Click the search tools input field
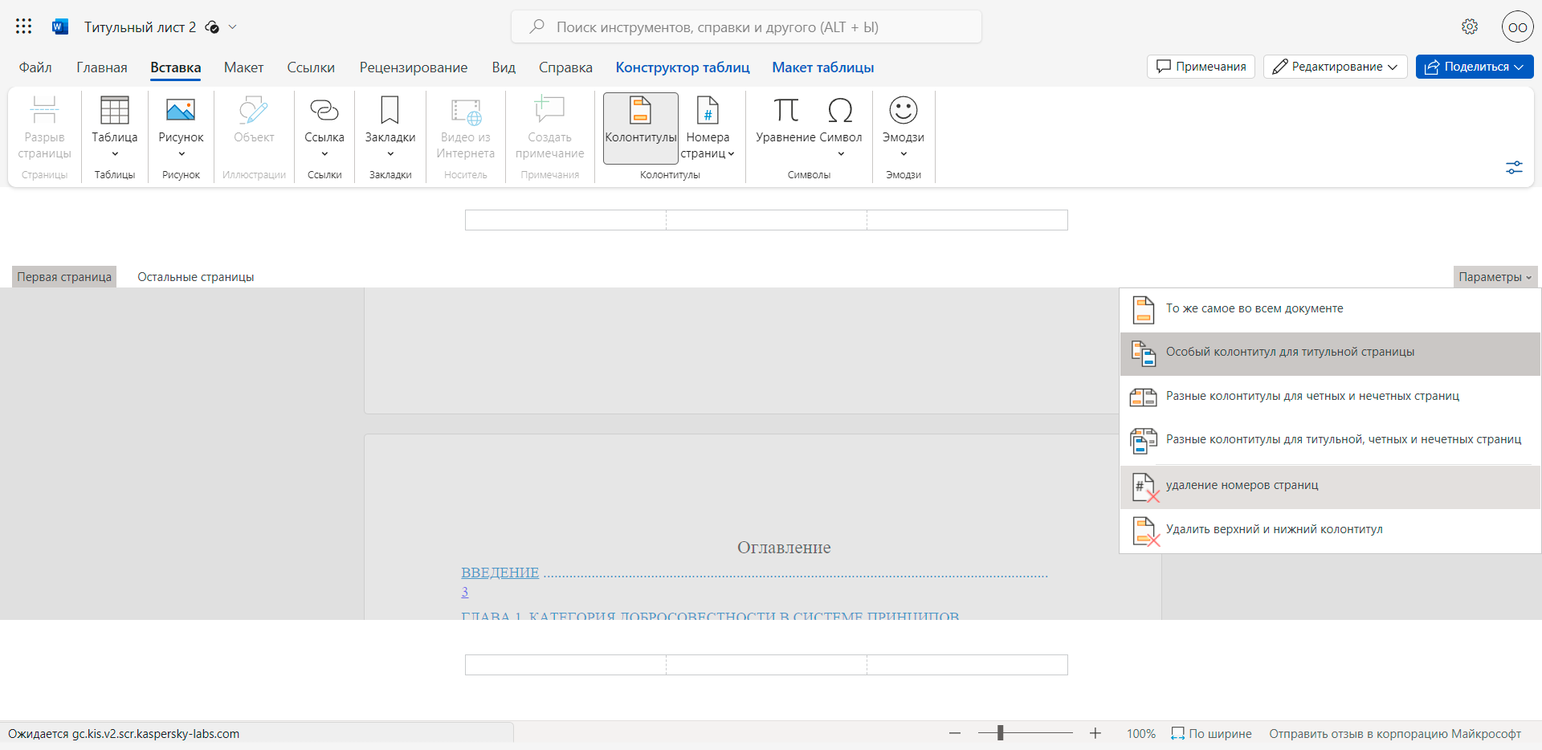Screen dimensions: 1542x750 click(746, 26)
